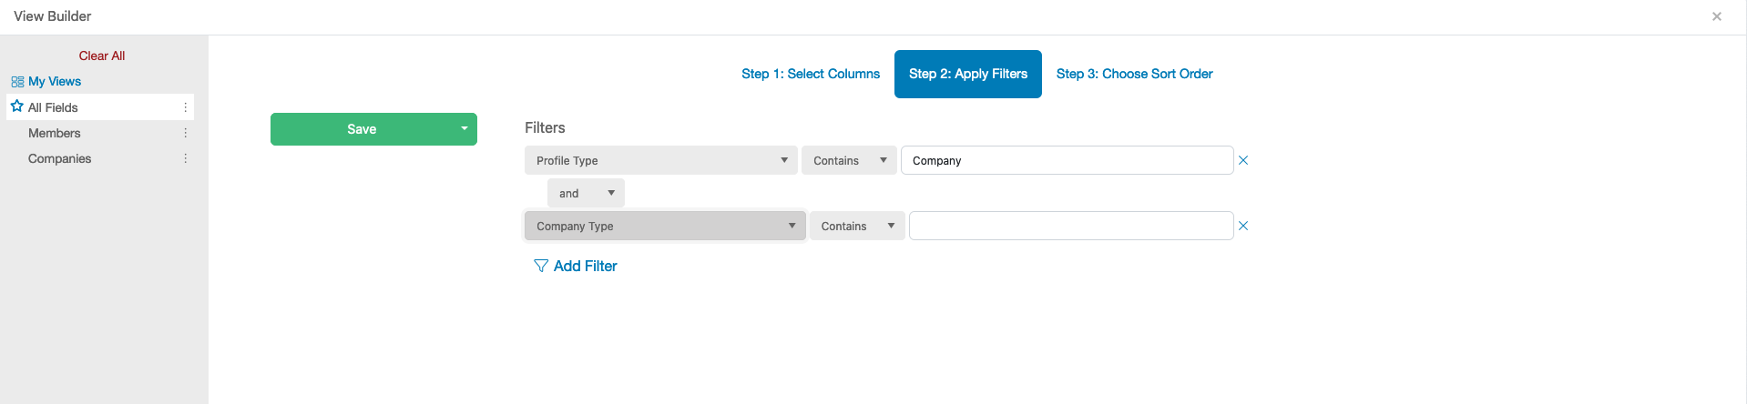
Task: Go to Step 3: Choose Sort Order
Action: click(x=1134, y=74)
